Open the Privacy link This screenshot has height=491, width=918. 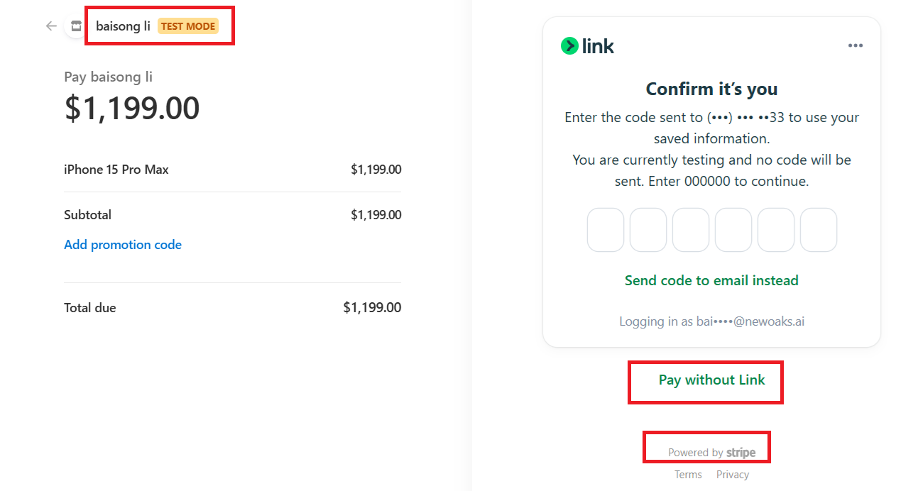click(733, 475)
